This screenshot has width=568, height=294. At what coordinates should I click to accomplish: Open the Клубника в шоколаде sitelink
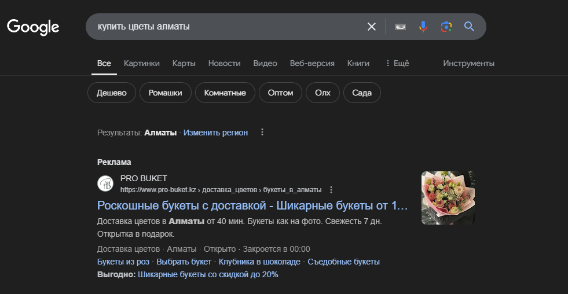tap(259, 262)
